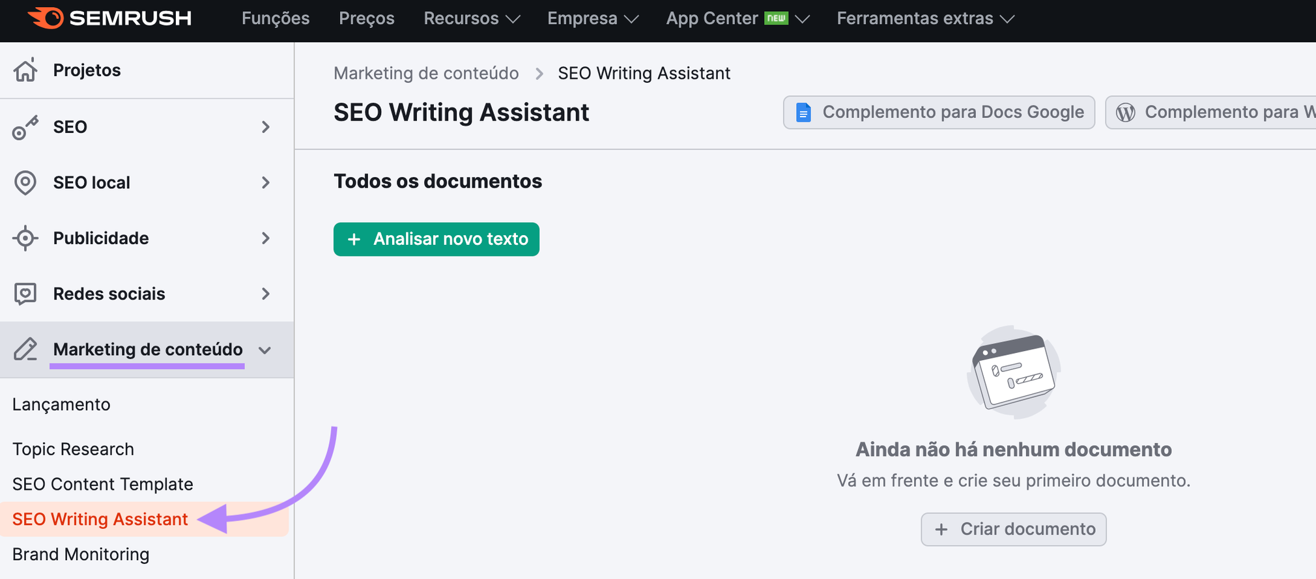The width and height of the screenshot is (1316, 579).
Task: Click the Google Docs file icon
Action: click(x=804, y=113)
